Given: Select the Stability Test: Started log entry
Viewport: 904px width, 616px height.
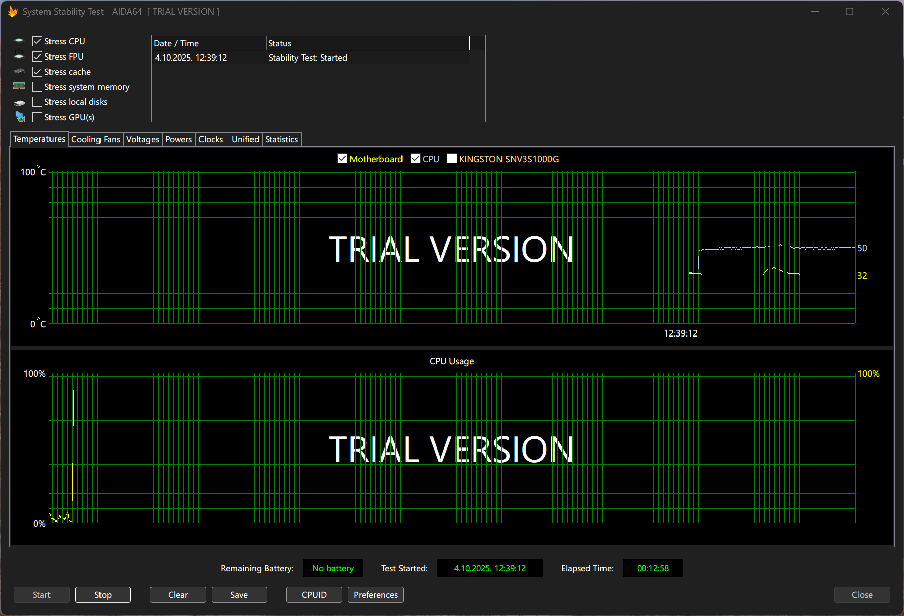Looking at the screenshot, I should click(308, 58).
